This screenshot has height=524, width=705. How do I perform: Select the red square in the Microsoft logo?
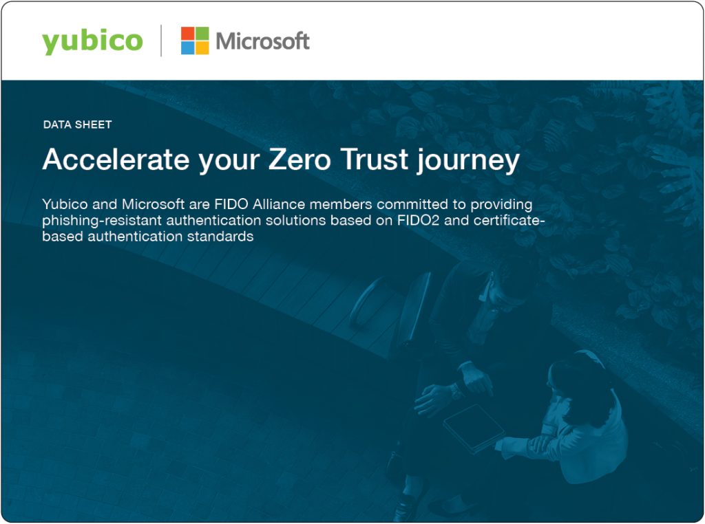[187, 33]
